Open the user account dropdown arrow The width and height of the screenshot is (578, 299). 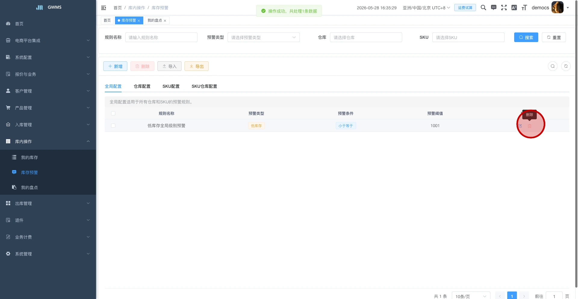pos(568,8)
